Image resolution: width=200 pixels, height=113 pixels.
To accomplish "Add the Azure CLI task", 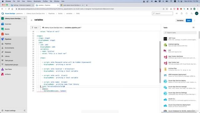I will click(x=180, y=100).
